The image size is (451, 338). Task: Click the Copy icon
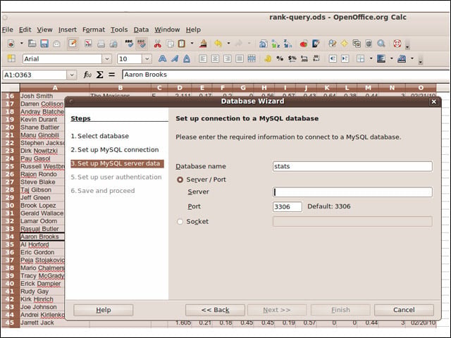pos(170,44)
